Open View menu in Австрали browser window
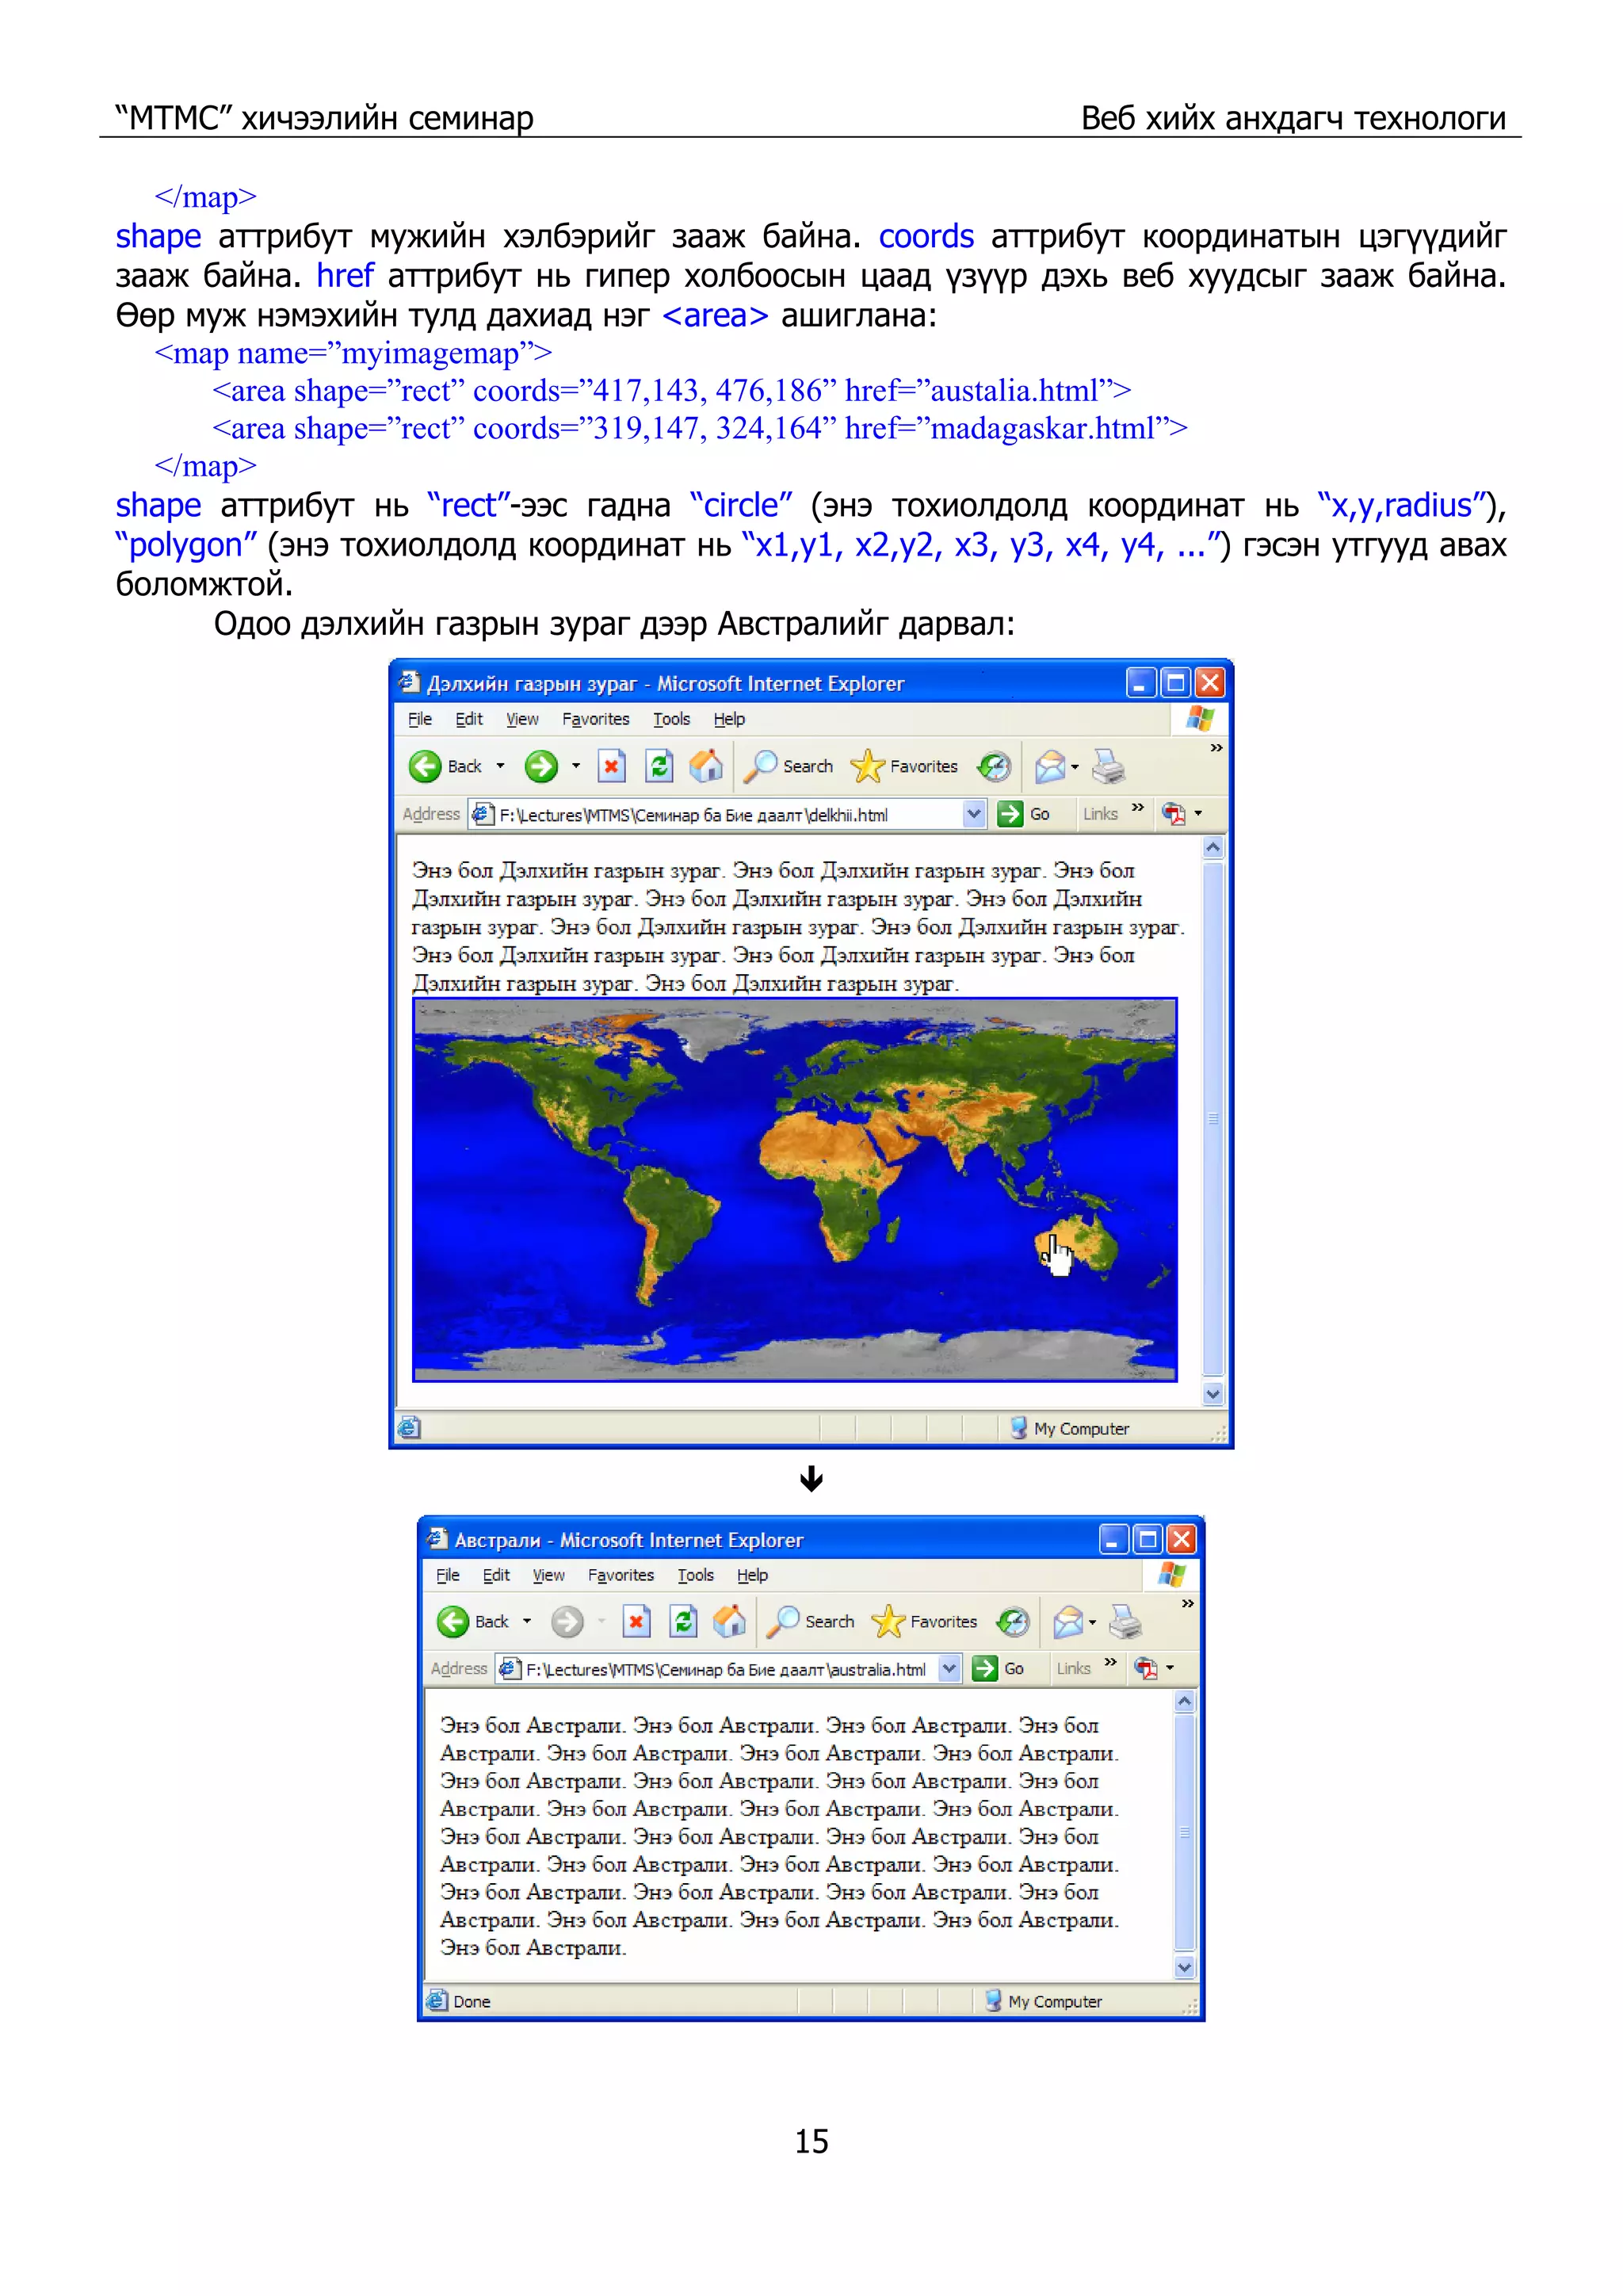 coord(548,1575)
